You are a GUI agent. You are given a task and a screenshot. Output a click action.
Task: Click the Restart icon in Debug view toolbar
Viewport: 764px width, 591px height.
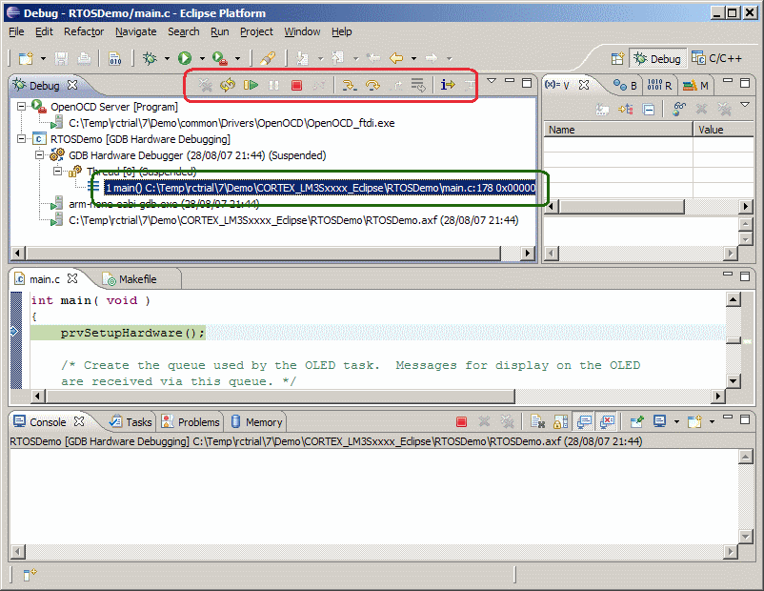[228, 86]
